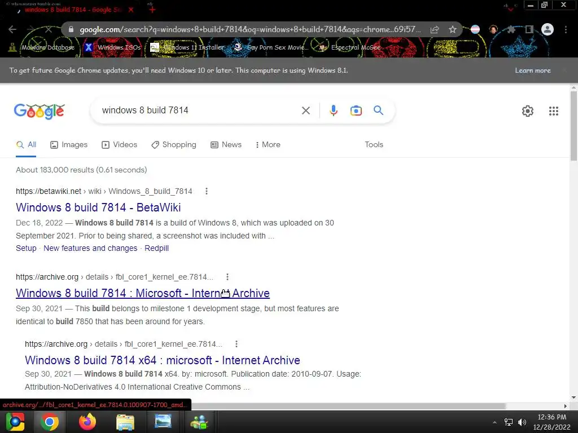Click the horizontal scrollbar thumb
This screenshot has height=433, width=578.
[x=348, y=406]
